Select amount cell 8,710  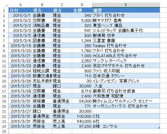tap(82, 91)
